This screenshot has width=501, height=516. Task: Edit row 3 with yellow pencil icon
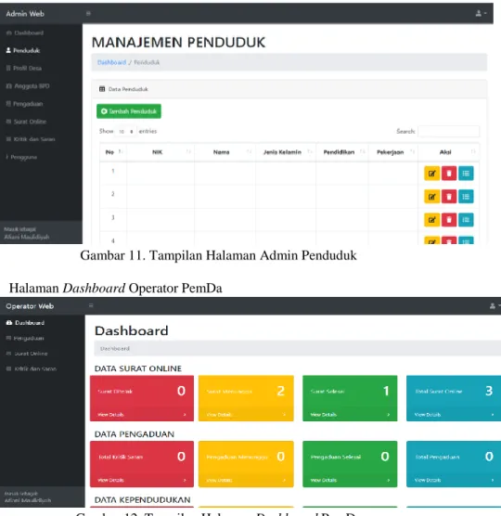click(432, 220)
